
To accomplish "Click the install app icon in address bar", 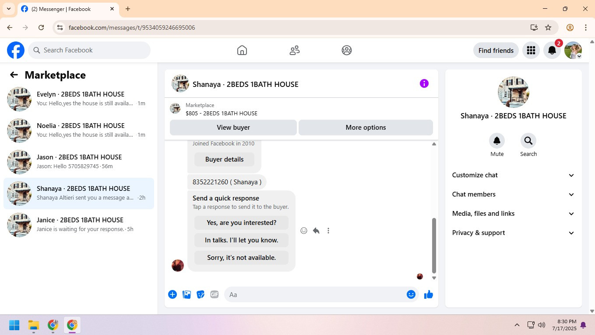I will pos(534,28).
